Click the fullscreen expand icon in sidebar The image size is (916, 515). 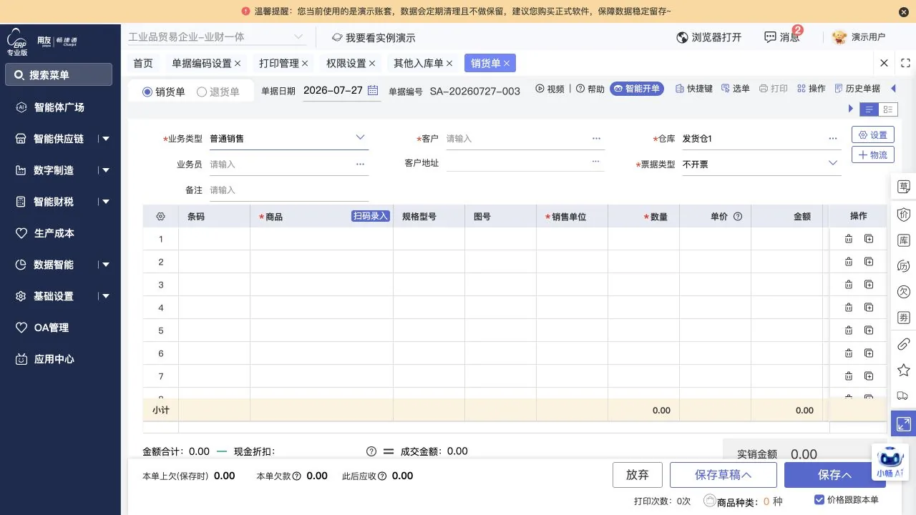pyautogui.click(x=904, y=423)
